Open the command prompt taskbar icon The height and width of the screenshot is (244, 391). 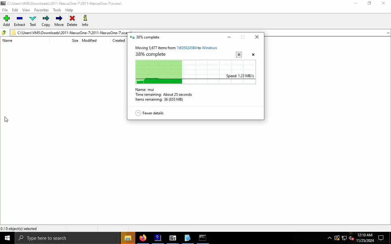(203, 238)
